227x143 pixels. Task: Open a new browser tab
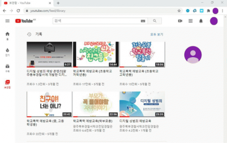coord(58,3)
